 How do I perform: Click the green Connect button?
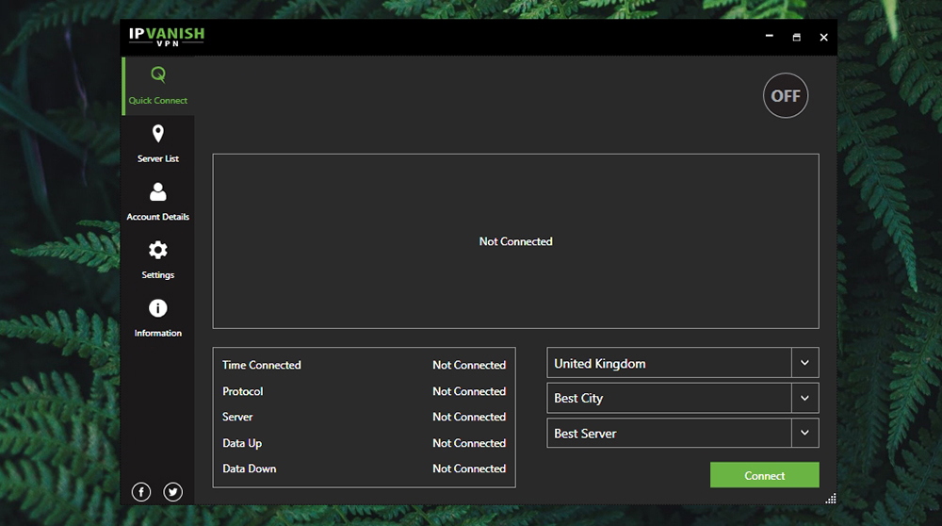coord(764,475)
